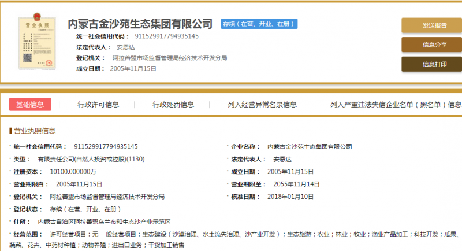Click header establishment date 2005年11月15日
The image size is (462, 251).
click(133, 69)
